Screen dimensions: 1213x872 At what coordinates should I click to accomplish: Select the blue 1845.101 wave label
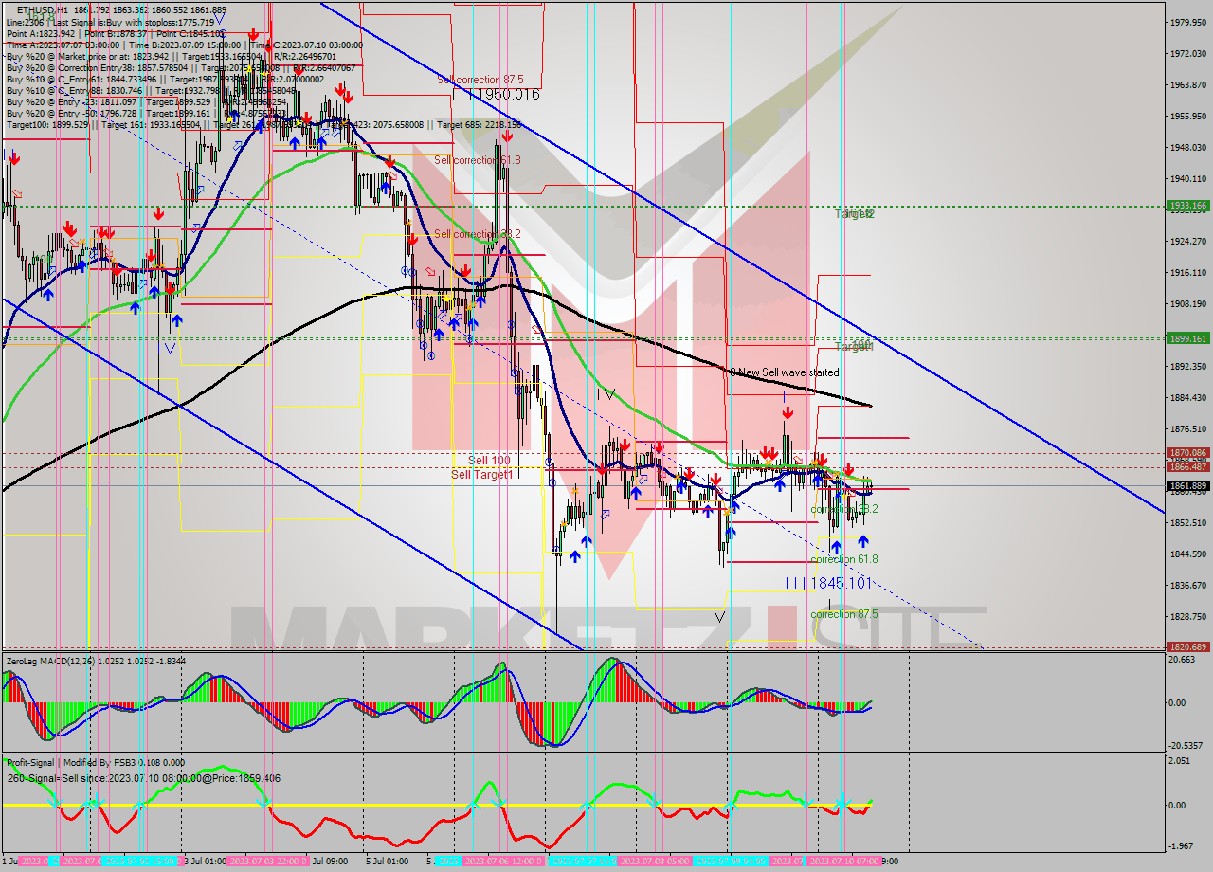827,583
